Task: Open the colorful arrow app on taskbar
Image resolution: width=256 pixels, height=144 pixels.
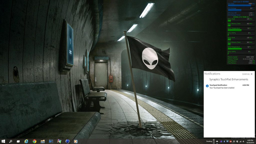Action: (59, 141)
